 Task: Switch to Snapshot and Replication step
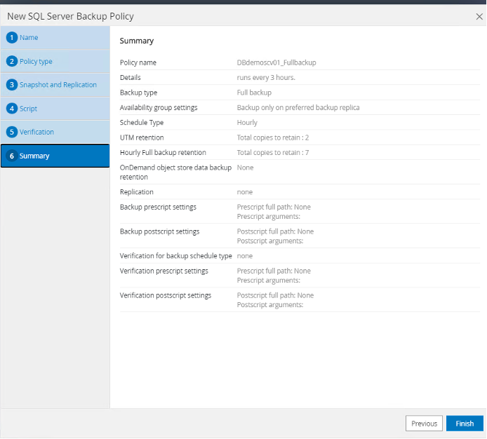click(x=58, y=85)
